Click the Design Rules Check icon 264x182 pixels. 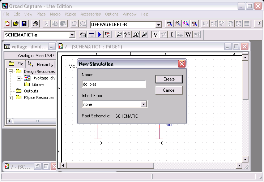pyautogui.click(x=222, y=24)
